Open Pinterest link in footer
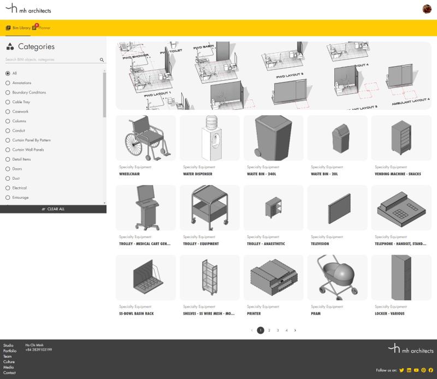This screenshot has height=379, width=437. tap(423, 370)
